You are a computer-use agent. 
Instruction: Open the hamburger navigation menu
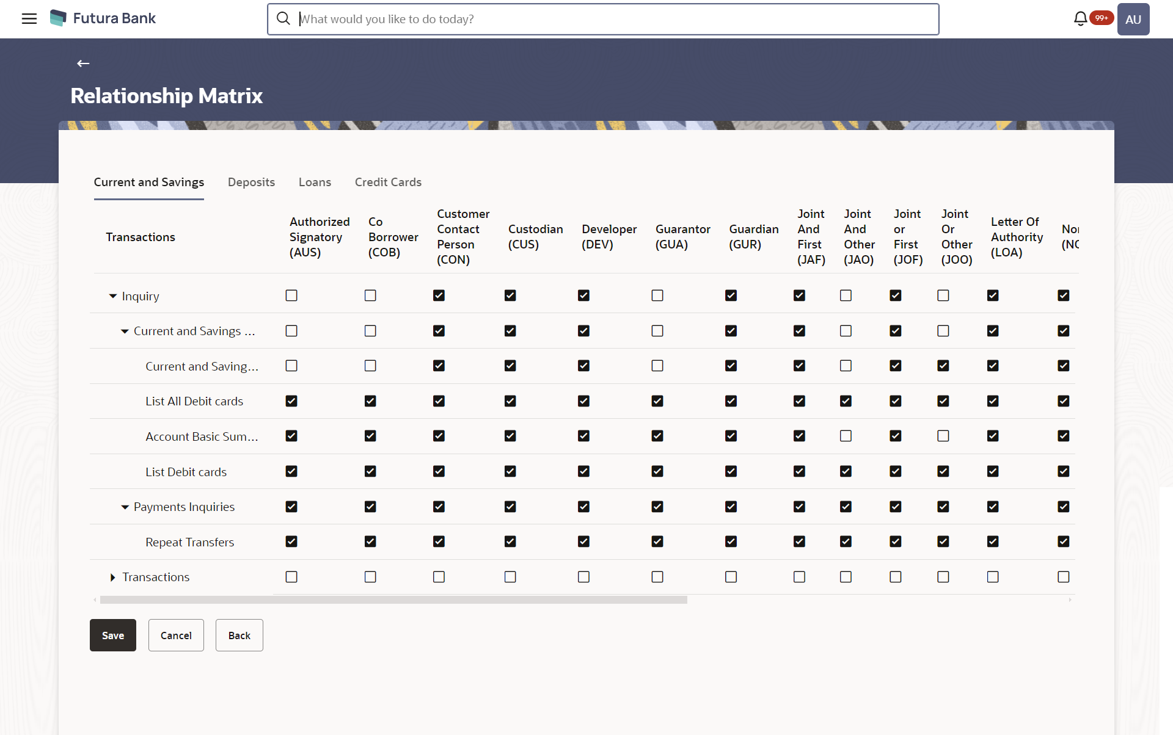coord(29,18)
